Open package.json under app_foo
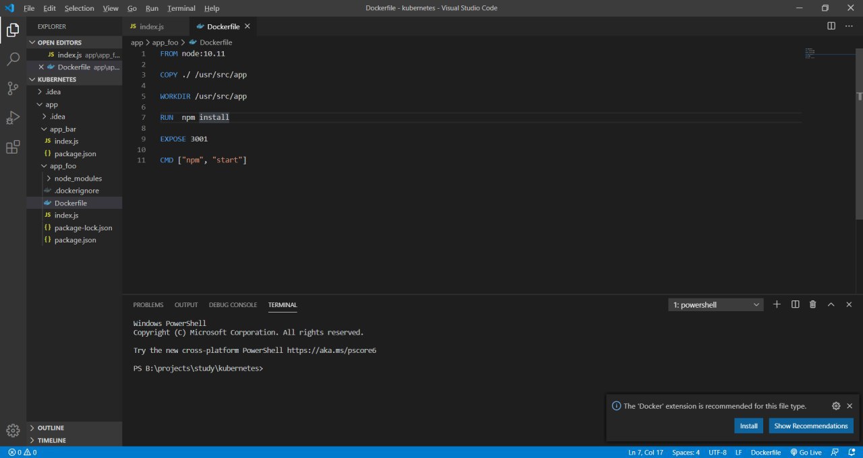This screenshot has width=863, height=458. point(75,240)
